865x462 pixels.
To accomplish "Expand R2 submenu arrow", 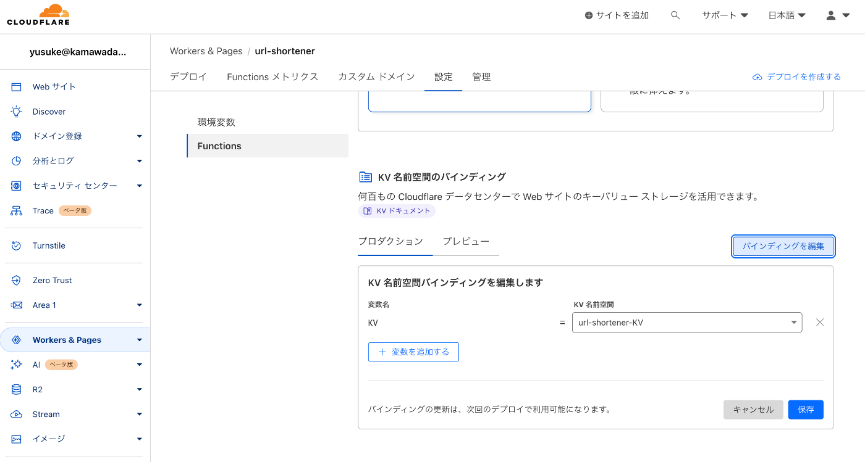I will [x=139, y=389].
